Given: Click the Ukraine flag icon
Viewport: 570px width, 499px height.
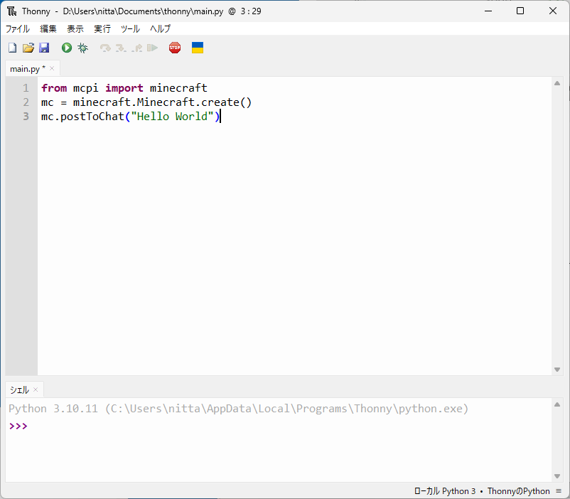Looking at the screenshot, I should click(198, 48).
